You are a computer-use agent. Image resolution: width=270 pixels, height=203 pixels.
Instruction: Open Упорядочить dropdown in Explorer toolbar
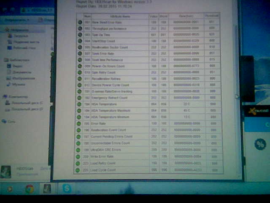click(x=17, y=20)
